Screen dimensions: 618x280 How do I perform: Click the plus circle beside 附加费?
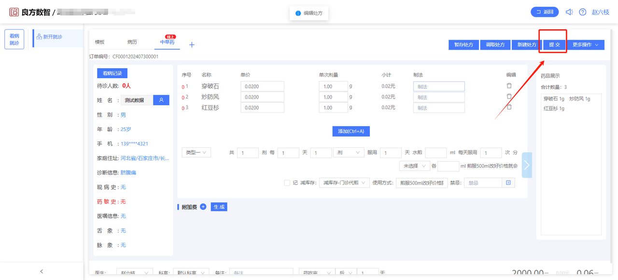pos(203,207)
